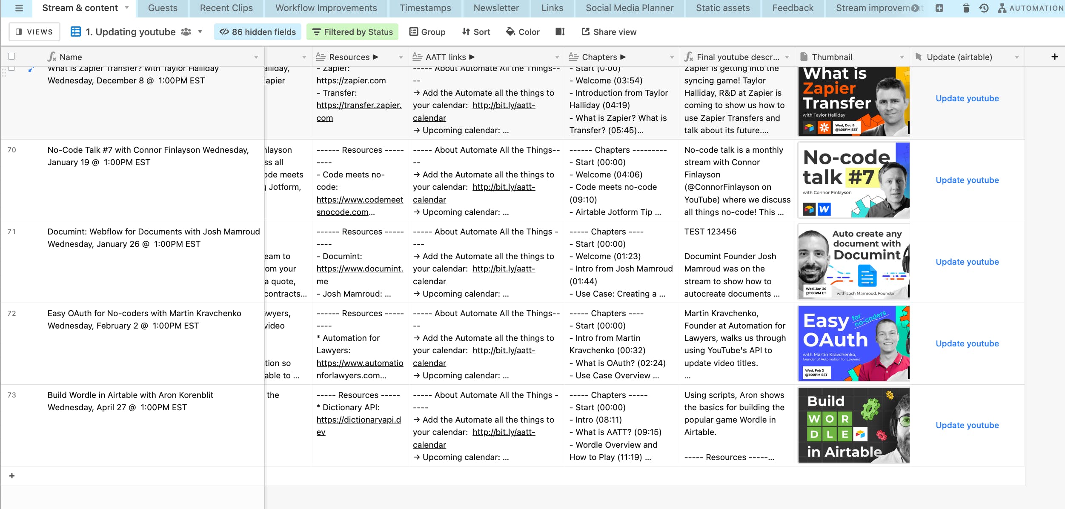The image size is (1065, 509).
Task: Click the Thumbnail attachment field icon
Action: (x=804, y=57)
